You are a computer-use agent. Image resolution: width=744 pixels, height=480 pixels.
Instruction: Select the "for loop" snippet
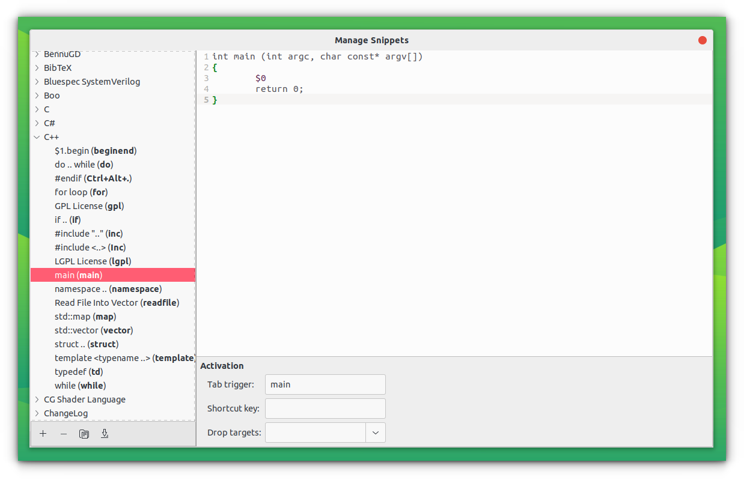tap(81, 192)
